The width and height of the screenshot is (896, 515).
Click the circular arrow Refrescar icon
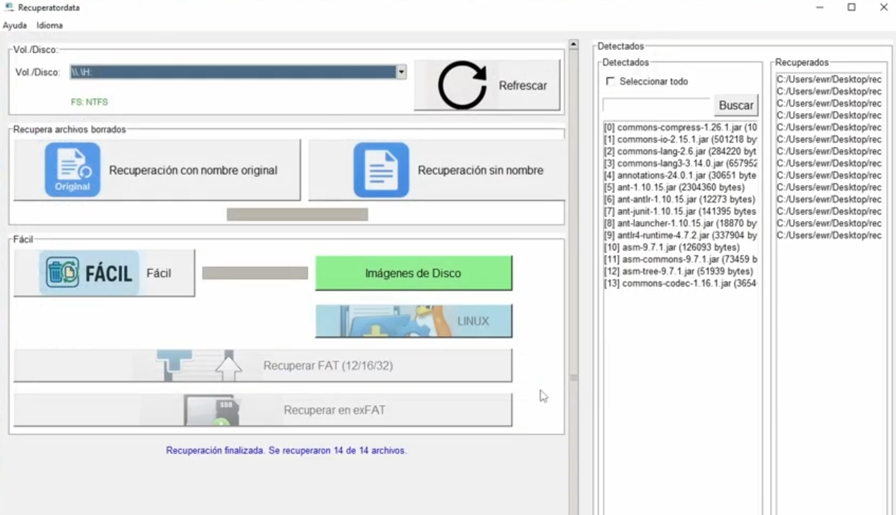coord(462,85)
